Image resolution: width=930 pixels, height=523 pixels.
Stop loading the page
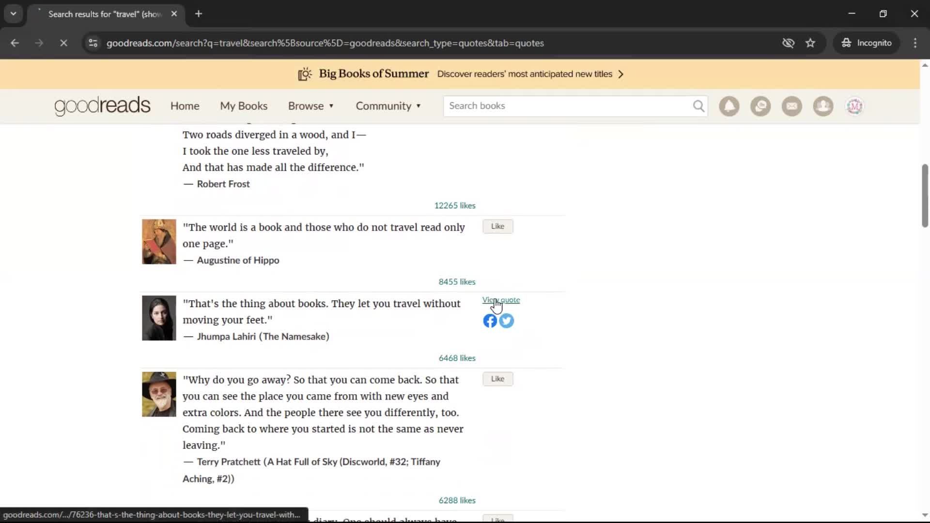63,43
